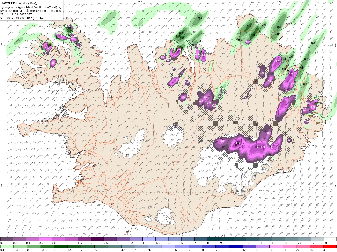Image resolution: width=337 pixels, height=252 pixels.
Task: Select the lower legend swatch between 25 and 30
Action: tap(316, 246)
